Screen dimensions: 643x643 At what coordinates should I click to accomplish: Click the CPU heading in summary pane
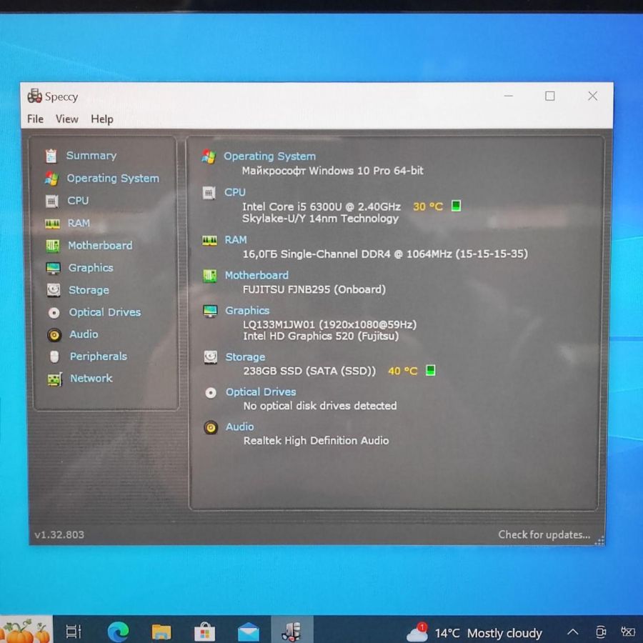point(235,192)
